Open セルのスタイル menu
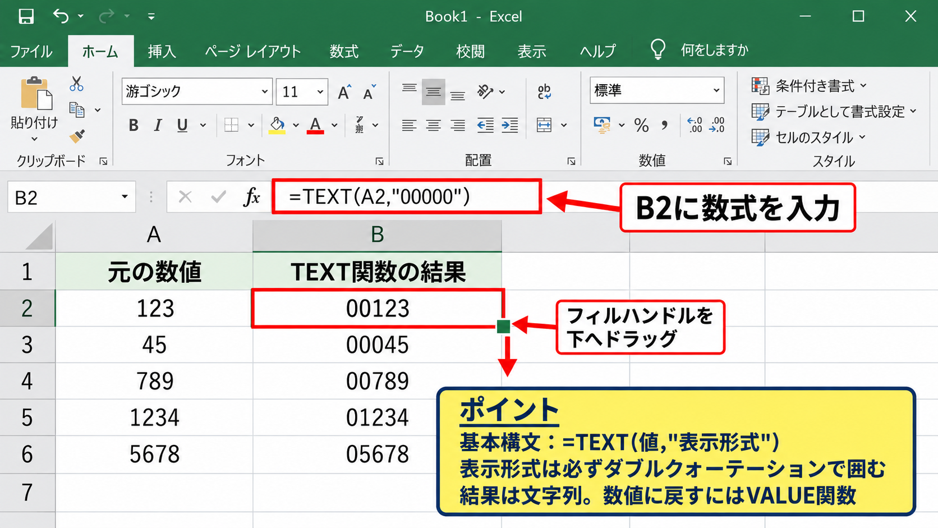938x528 pixels. [809, 137]
